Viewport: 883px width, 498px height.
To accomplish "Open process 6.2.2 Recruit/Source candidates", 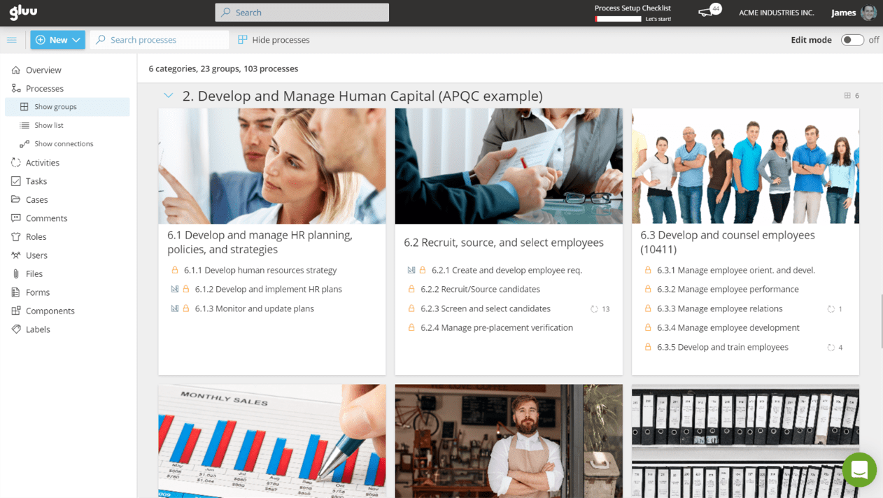I will tap(480, 290).
